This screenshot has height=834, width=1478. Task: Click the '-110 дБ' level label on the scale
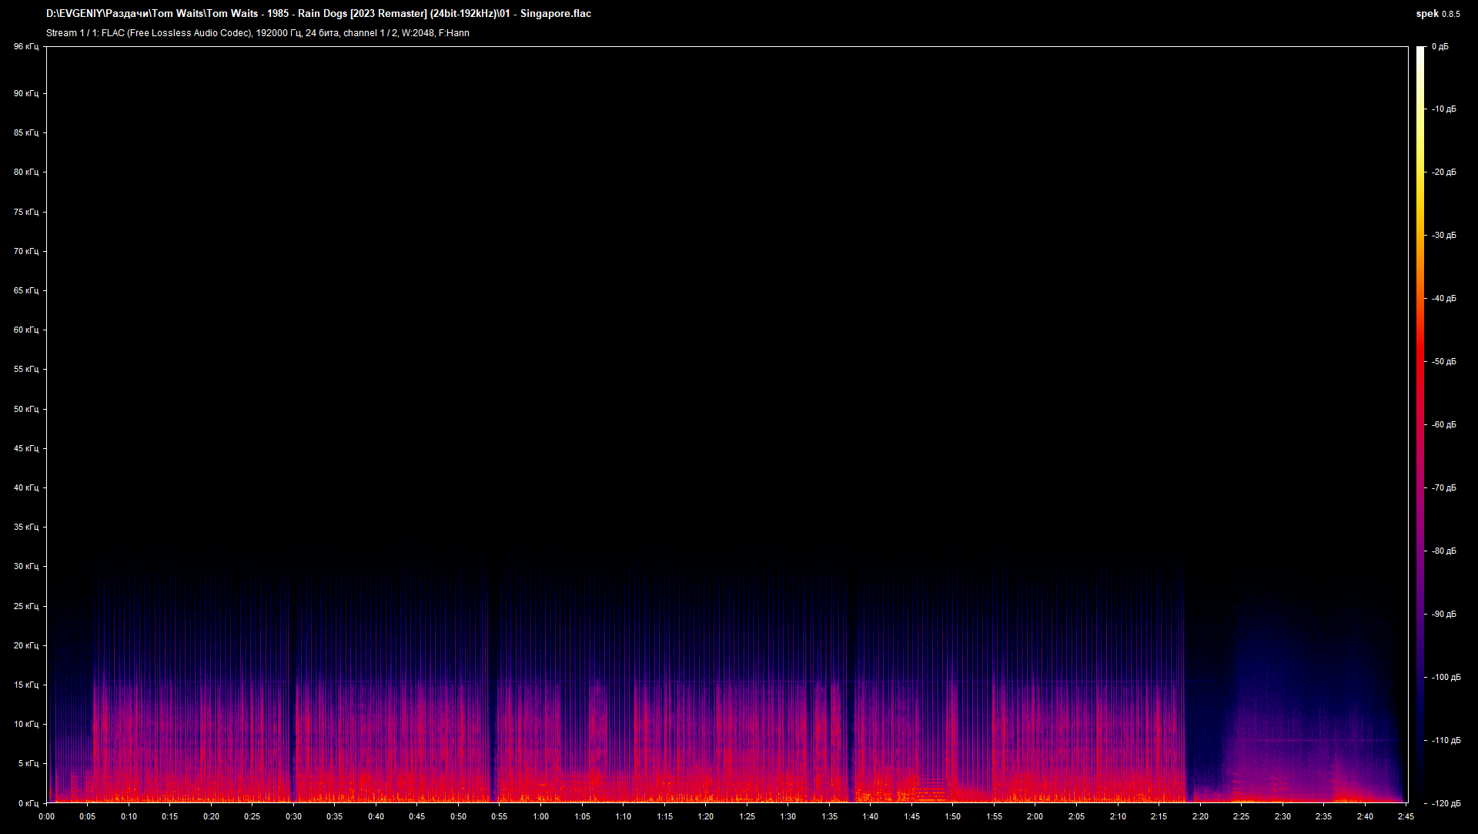point(1446,741)
